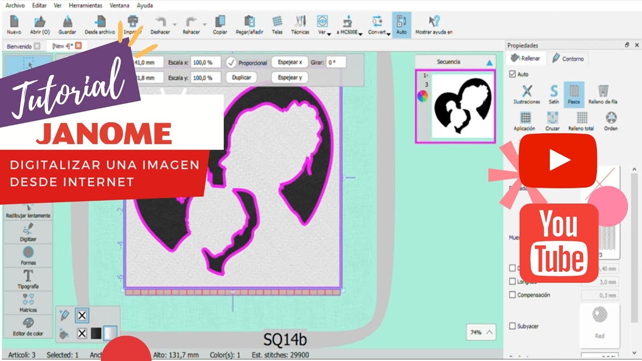Select the Formas shapes tool
Screen dimensions: 642x361
(28, 256)
